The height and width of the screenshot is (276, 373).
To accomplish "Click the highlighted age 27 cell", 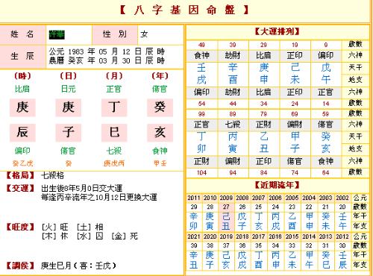I will (226, 207).
